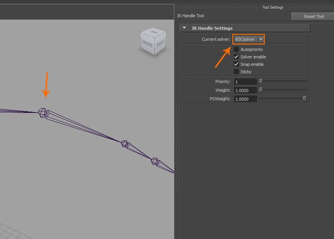Collapse the IK Handle Settings section
Screen dimensions: 334x239
184,28
